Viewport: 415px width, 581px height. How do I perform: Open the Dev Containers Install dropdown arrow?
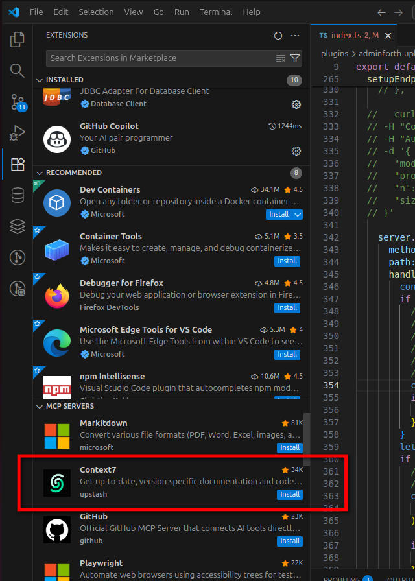pyautogui.click(x=298, y=214)
